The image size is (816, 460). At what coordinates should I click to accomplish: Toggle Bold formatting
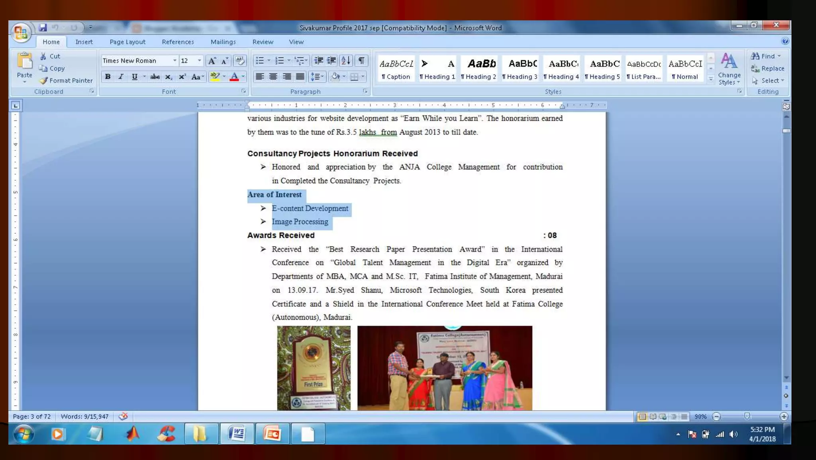pos(108,76)
